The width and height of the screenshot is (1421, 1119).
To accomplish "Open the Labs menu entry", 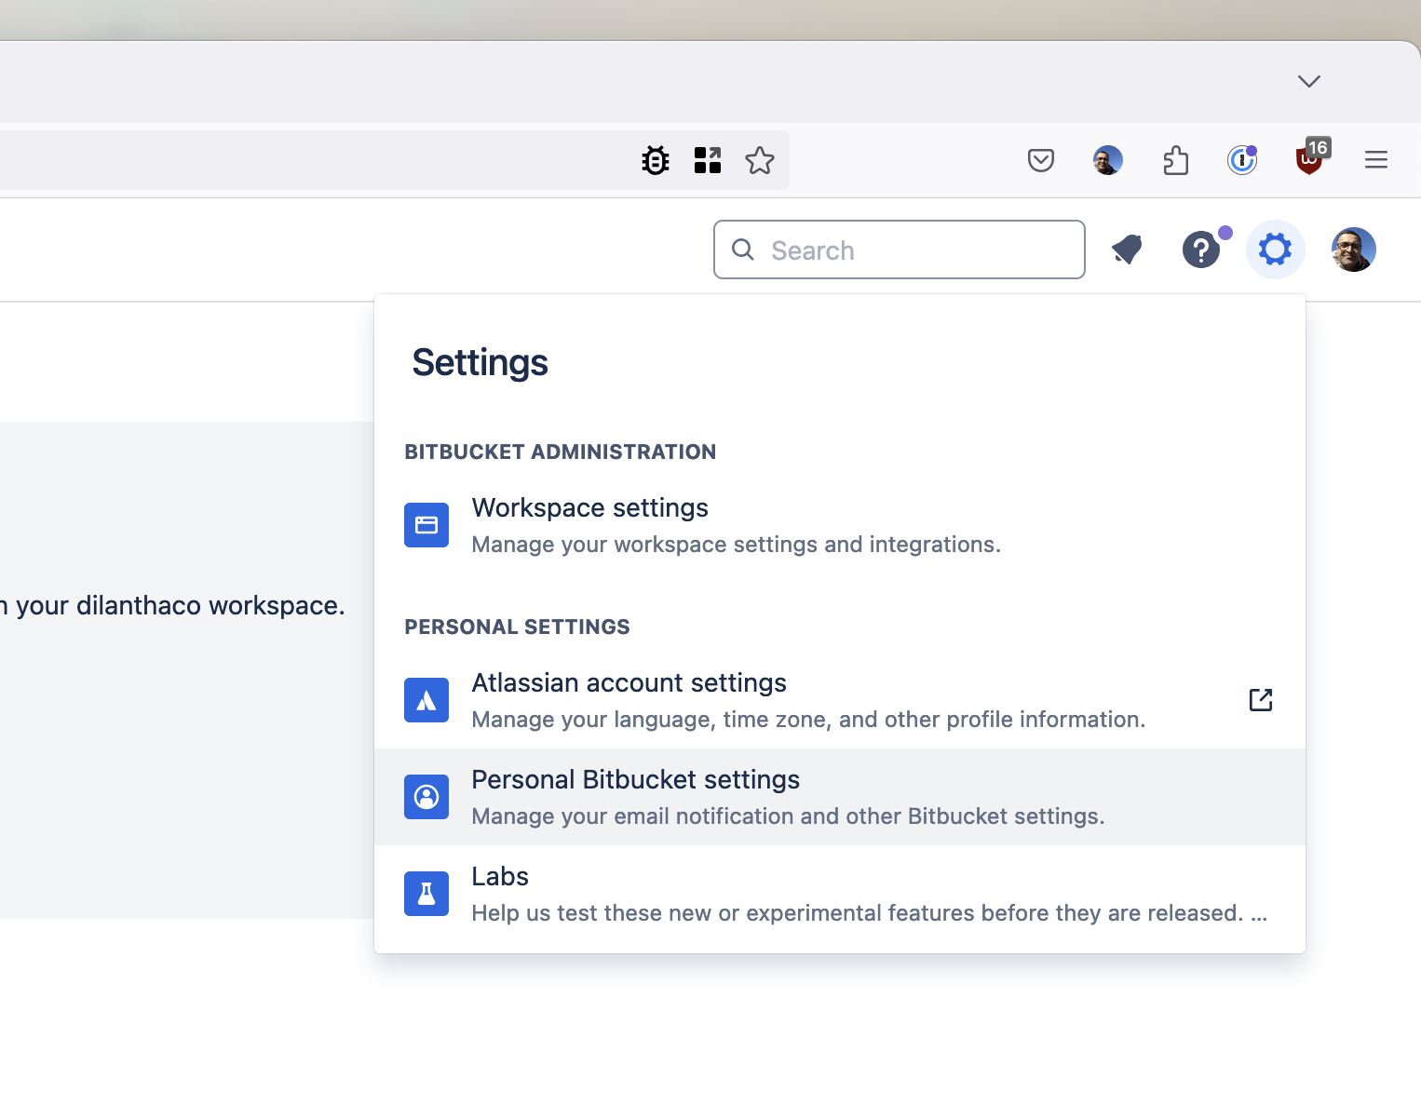I will (840, 894).
